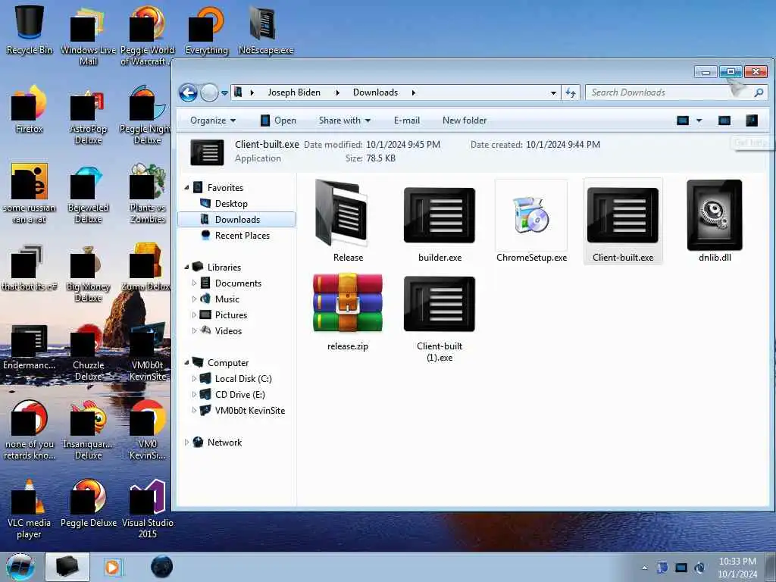Click the Forward navigation arrow

tap(209, 92)
